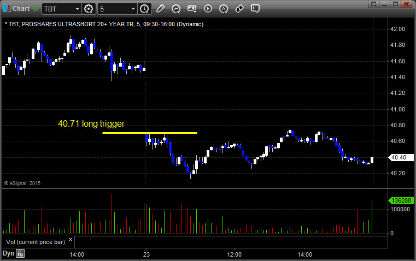The height and width of the screenshot is (261, 416).
Task: Click the chart title TBT PROSHARES text
Action: click(x=104, y=24)
